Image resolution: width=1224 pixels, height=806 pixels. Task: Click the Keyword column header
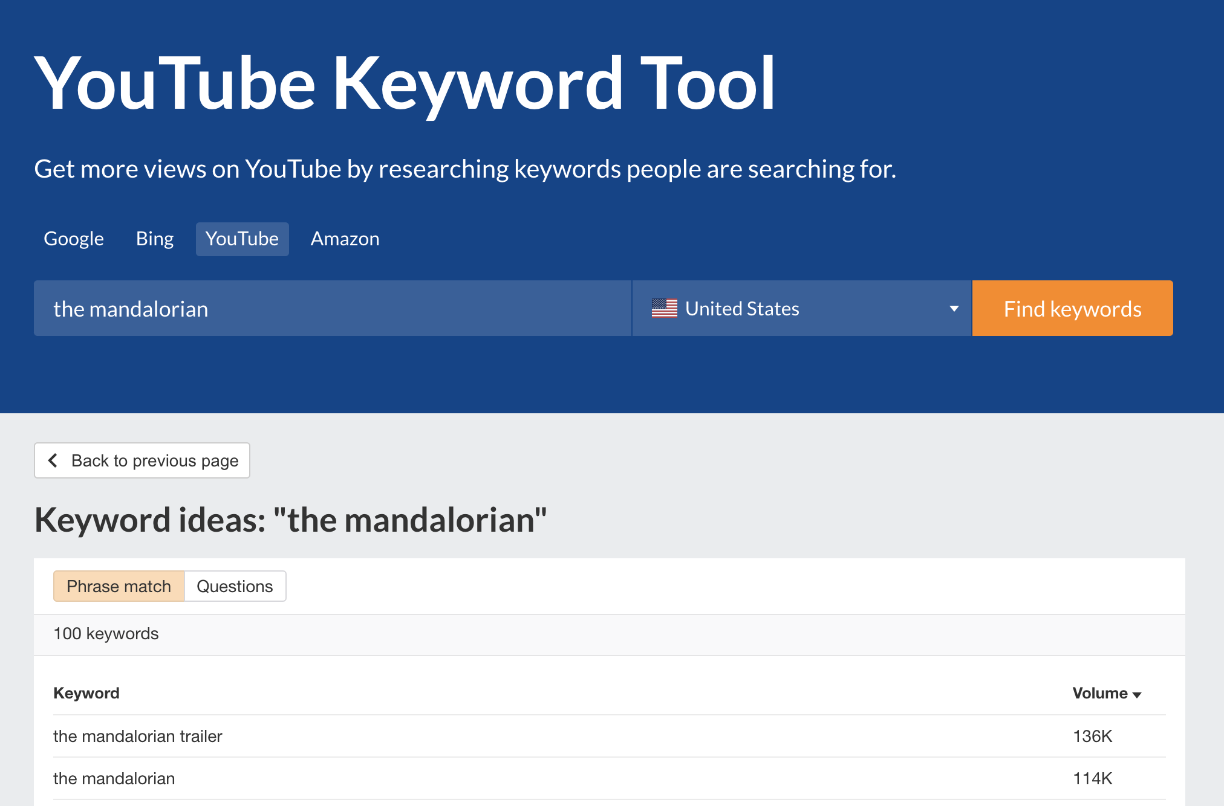[x=86, y=693]
